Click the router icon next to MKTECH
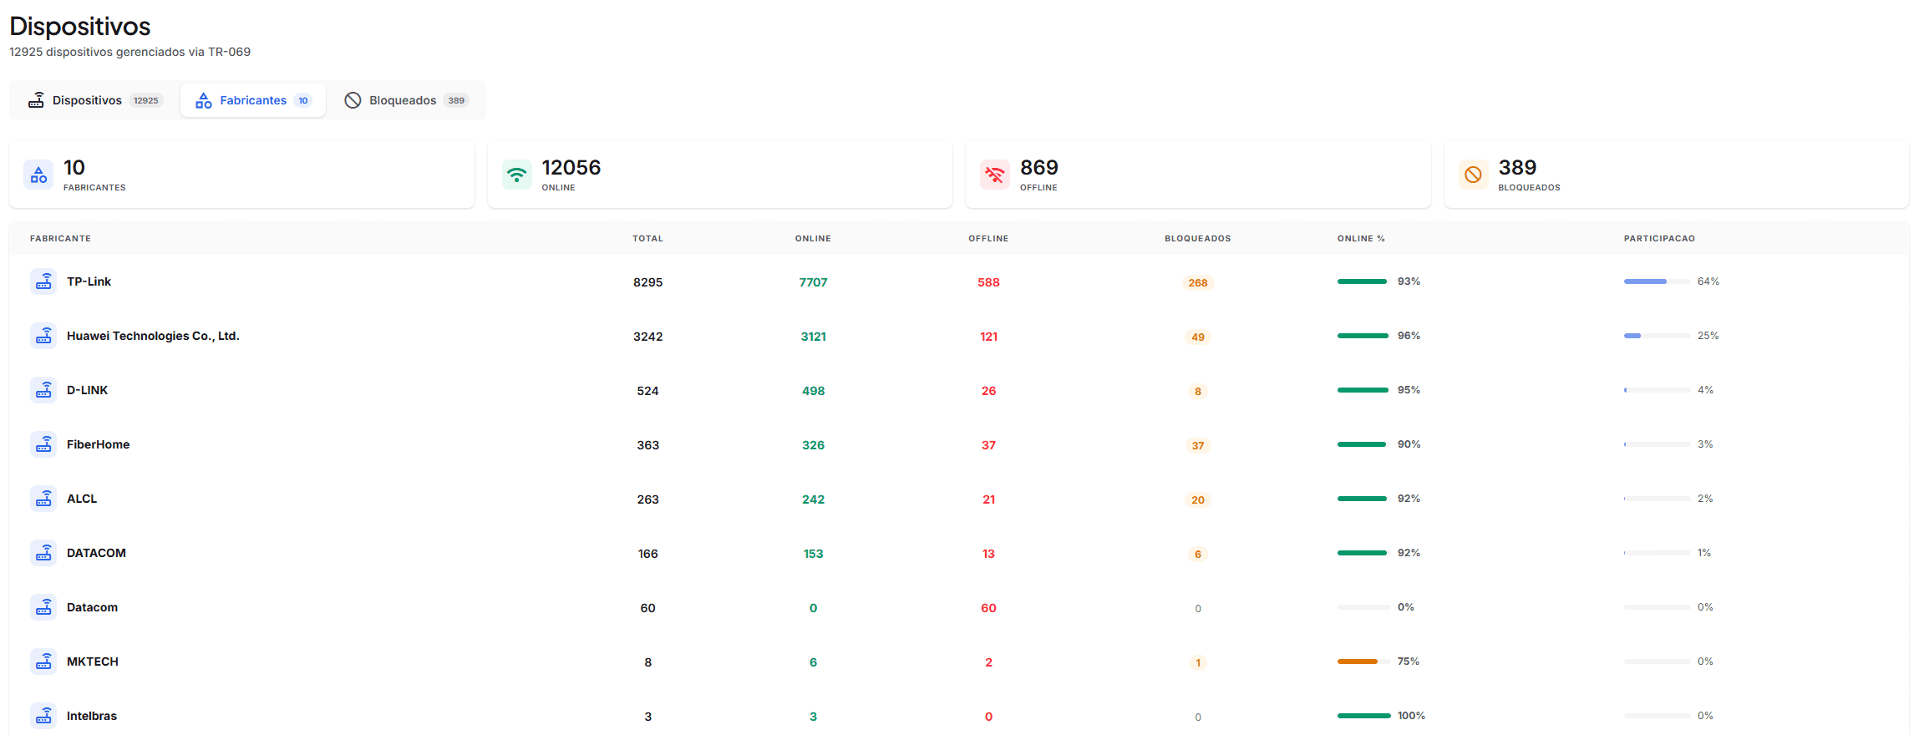 point(43,661)
